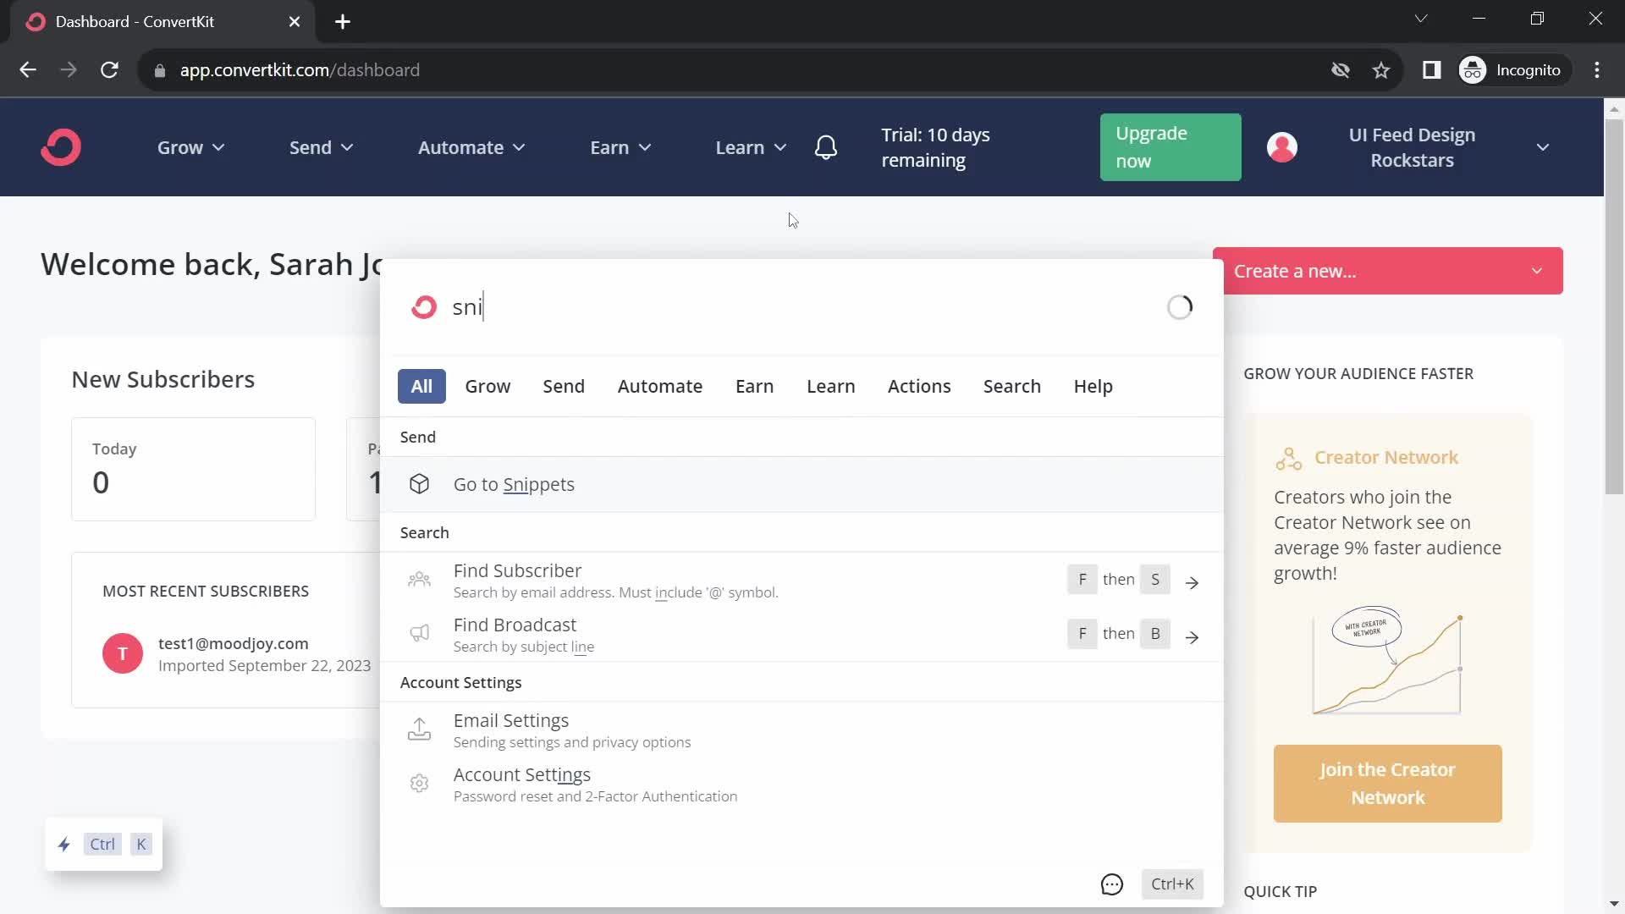Select the Learn filter tab
Screen dimensions: 1625x914
(830, 386)
